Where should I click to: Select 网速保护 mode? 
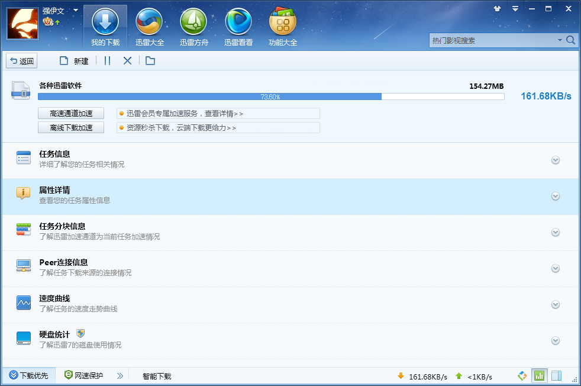point(83,375)
